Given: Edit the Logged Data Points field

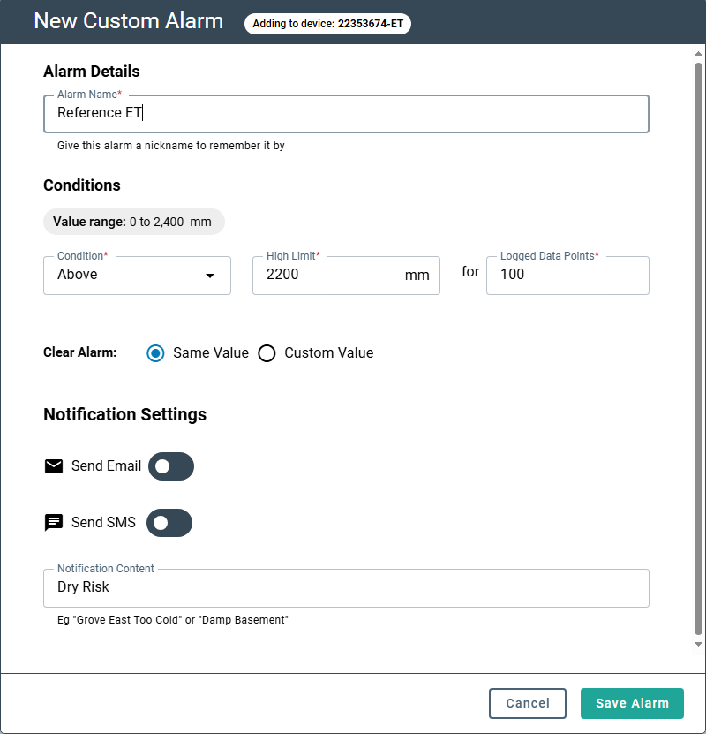Looking at the screenshot, I should click(567, 275).
